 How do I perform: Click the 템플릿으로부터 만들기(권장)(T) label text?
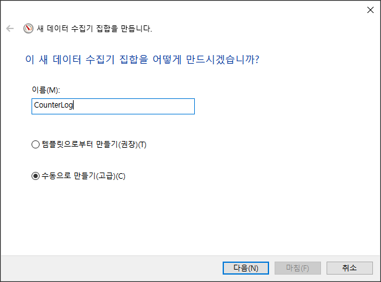tap(94, 144)
